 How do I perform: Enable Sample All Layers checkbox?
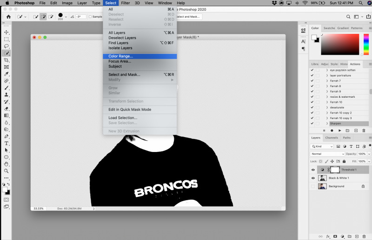point(90,17)
